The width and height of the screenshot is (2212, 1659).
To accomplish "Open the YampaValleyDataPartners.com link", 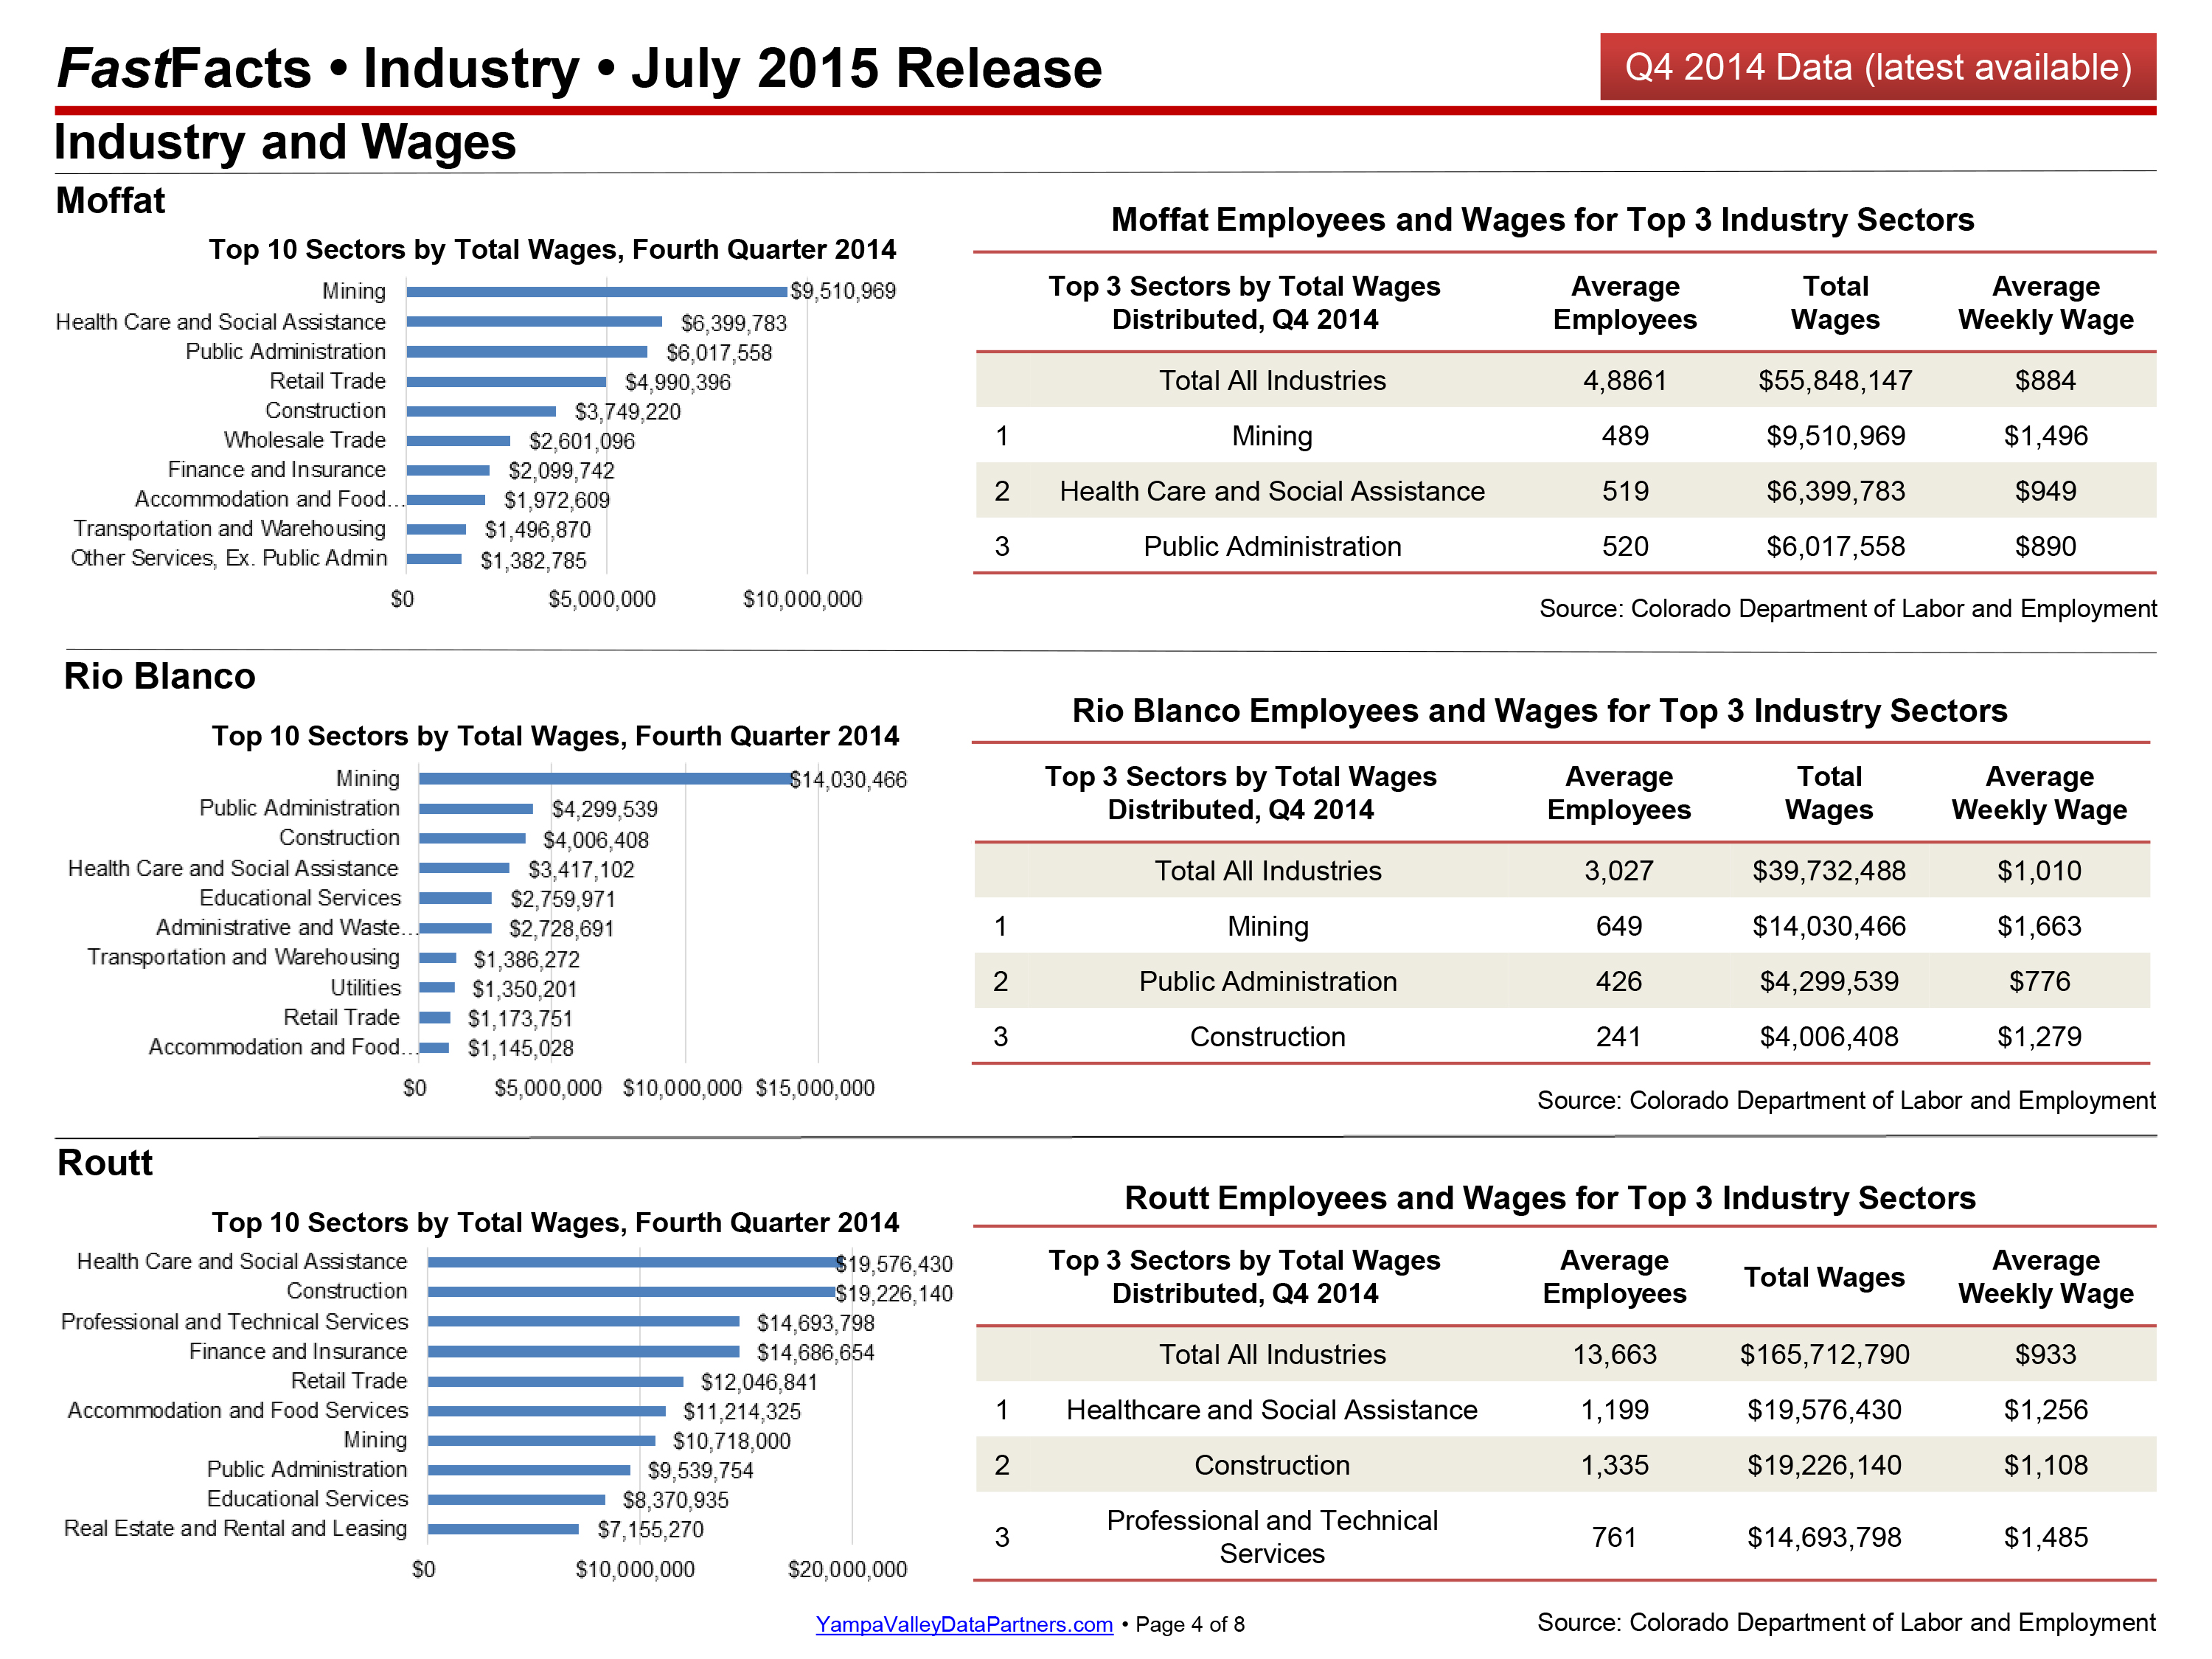I will 964,1624.
